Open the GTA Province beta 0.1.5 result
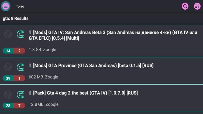The height and width of the screenshot is (114, 203). (93, 66)
